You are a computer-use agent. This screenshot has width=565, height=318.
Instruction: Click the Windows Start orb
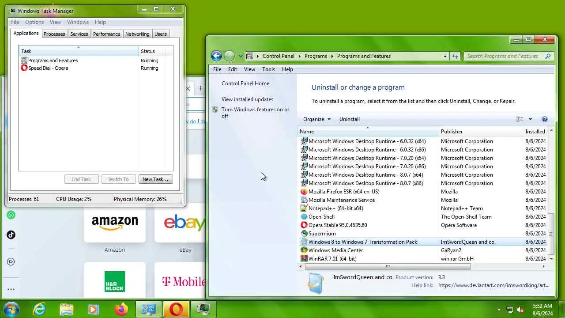(11, 309)
